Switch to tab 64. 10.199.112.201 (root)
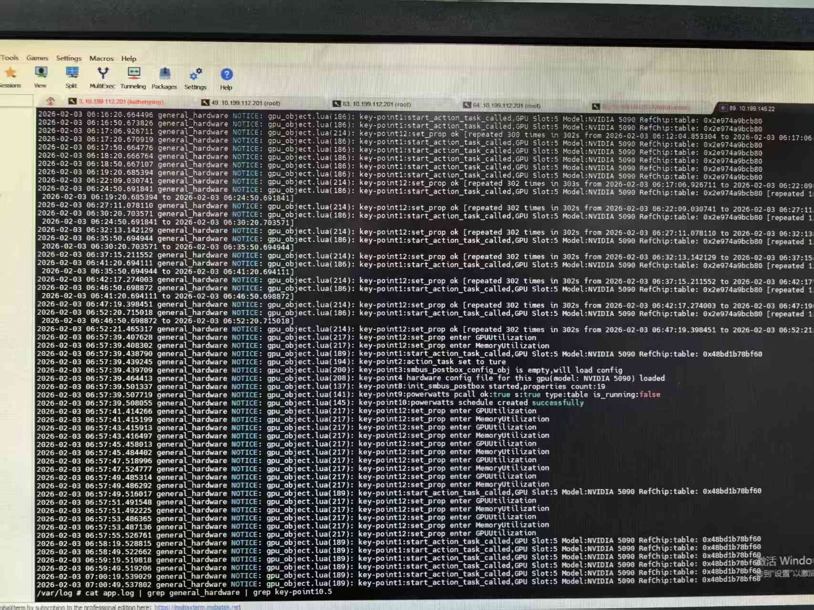 [x=506, y=105]
